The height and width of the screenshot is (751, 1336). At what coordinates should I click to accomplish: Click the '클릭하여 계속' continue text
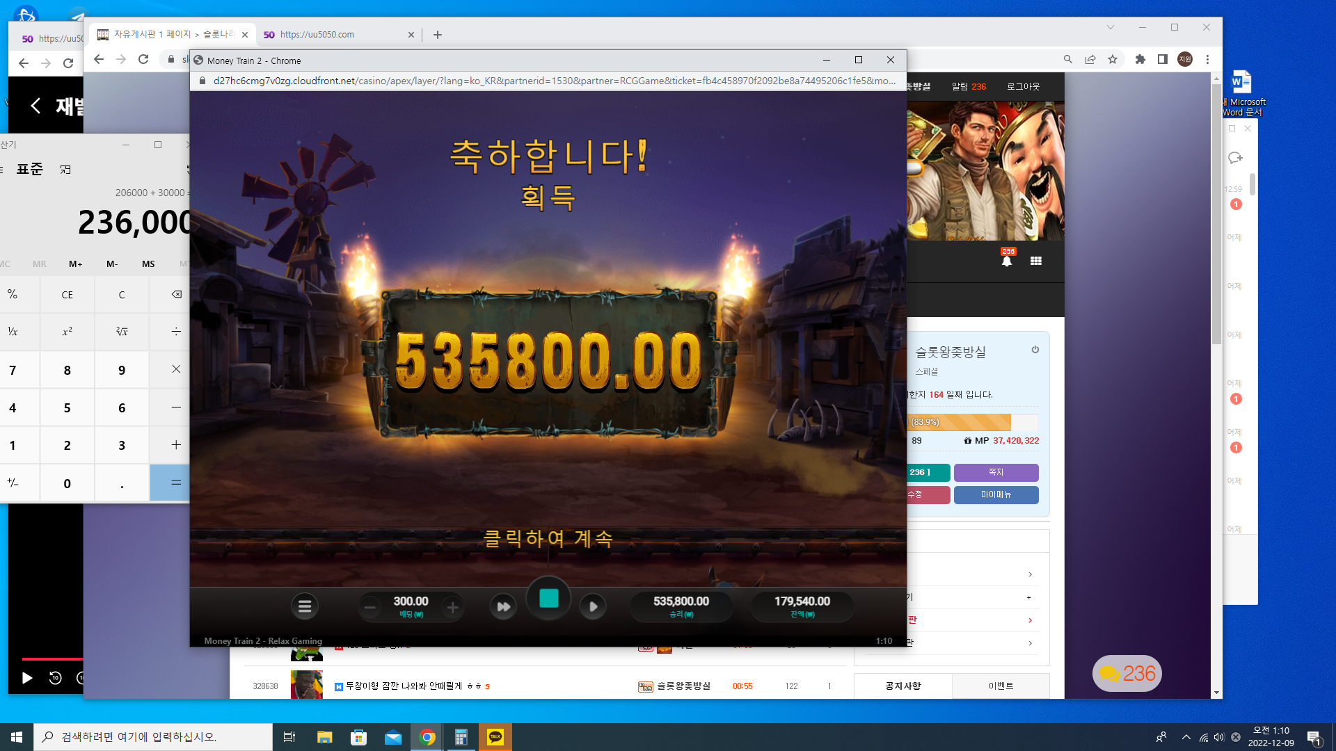(x=548, y=538)
